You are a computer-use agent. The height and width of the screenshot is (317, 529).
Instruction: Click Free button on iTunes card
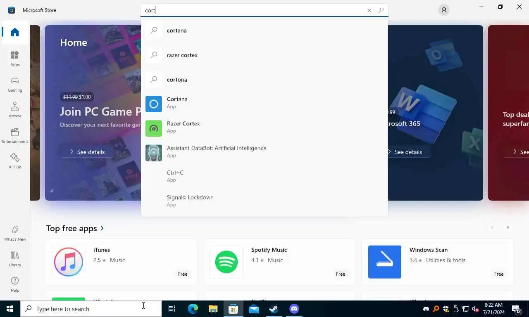tap(183, 274)
